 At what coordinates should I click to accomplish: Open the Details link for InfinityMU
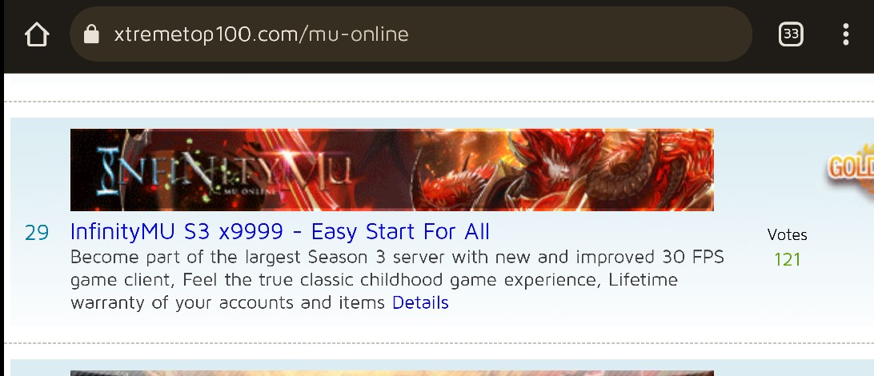tap(420, 302)
